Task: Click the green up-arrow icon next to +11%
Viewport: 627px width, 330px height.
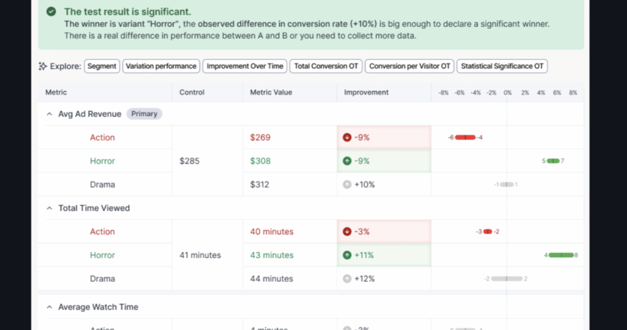Action: (347, 255)
